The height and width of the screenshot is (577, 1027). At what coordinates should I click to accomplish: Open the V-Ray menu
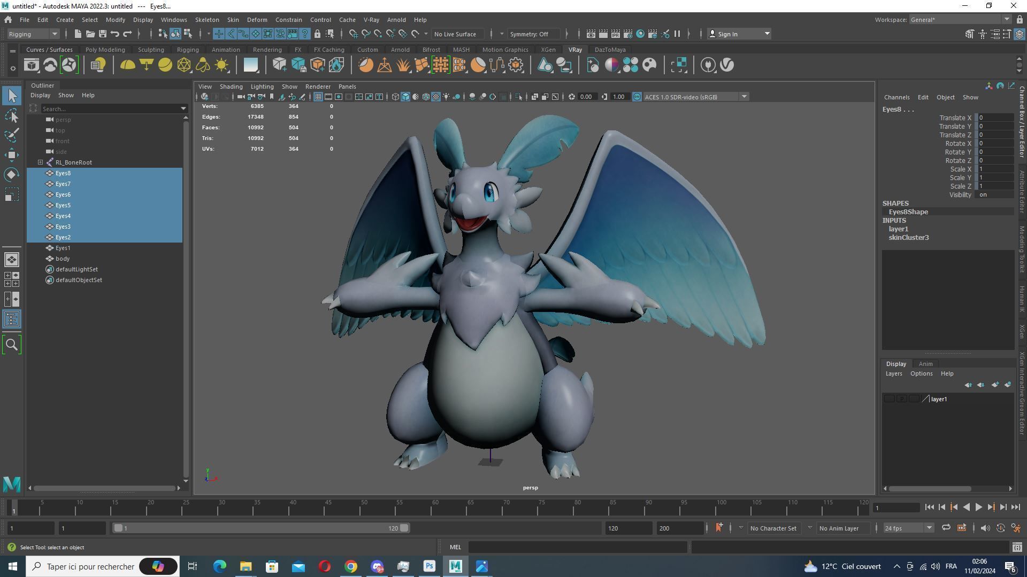[371, 20]
